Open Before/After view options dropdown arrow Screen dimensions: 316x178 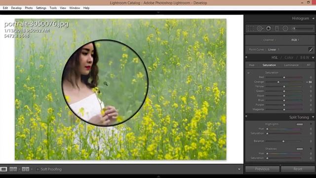coord(32,169)
